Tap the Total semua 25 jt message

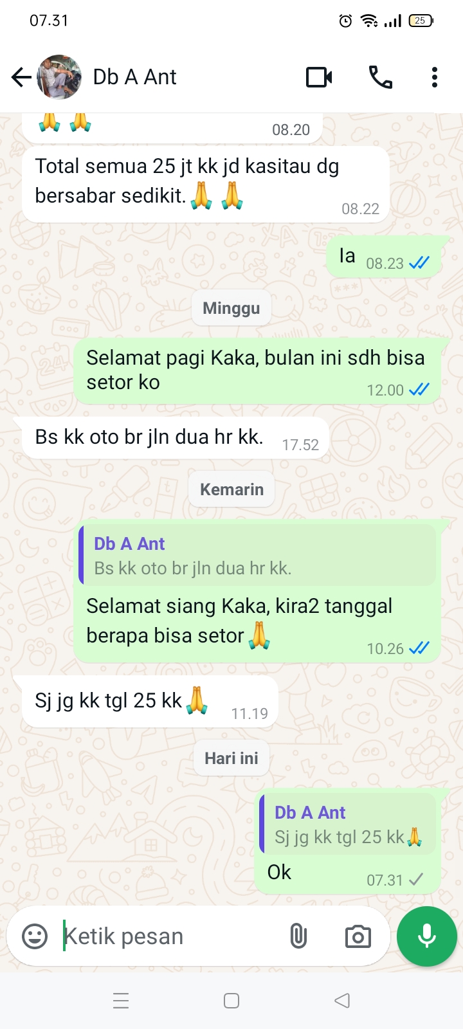pyautogui.click(x=206, y=185)
